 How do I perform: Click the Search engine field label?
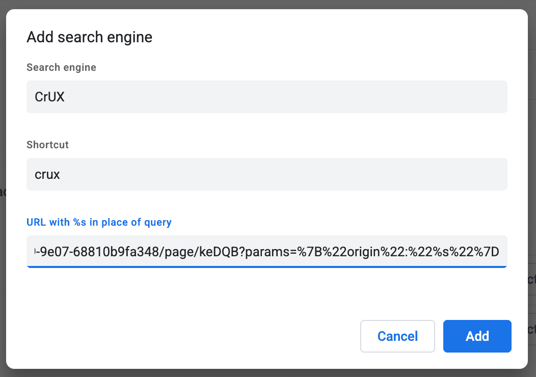coord(61,67)
